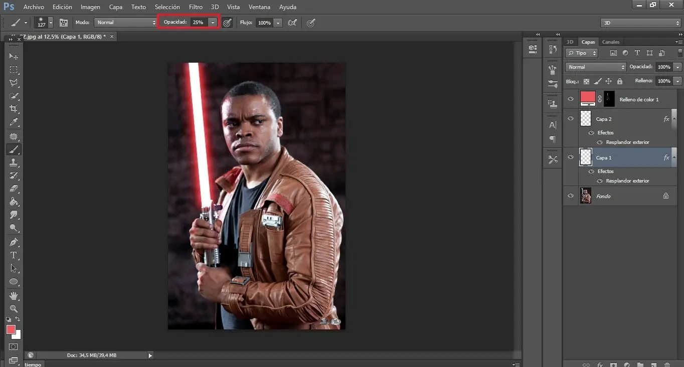Open the red foreground color swatch
684x367 pixels.
coord(11,330)
